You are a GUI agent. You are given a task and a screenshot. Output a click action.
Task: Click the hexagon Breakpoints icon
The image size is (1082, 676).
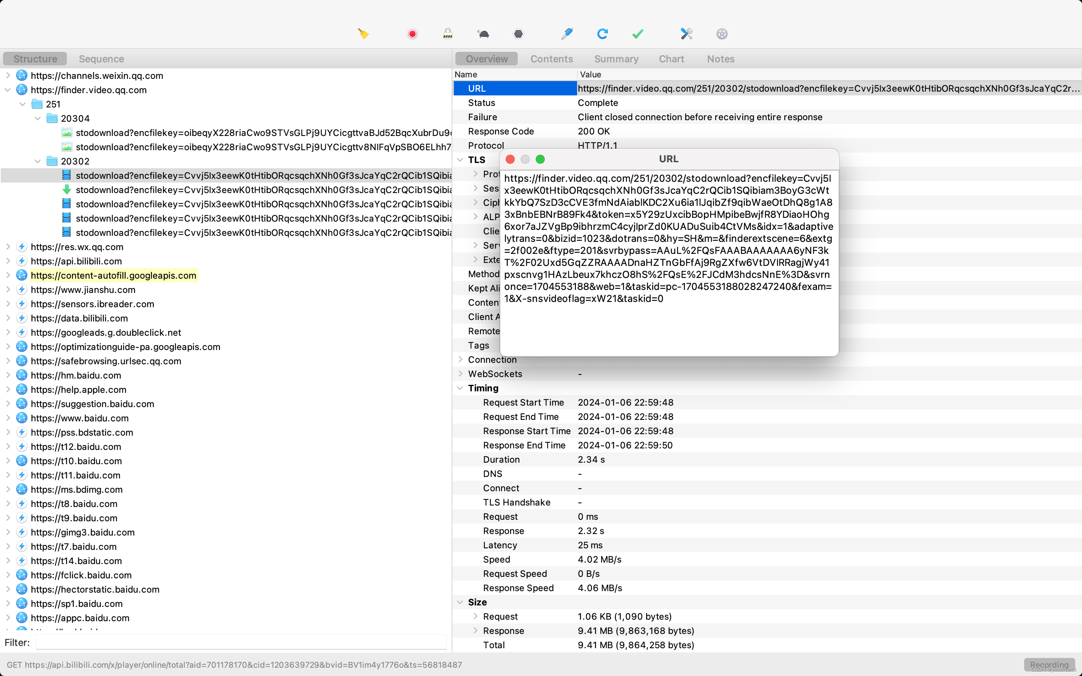tap(518, 33)
